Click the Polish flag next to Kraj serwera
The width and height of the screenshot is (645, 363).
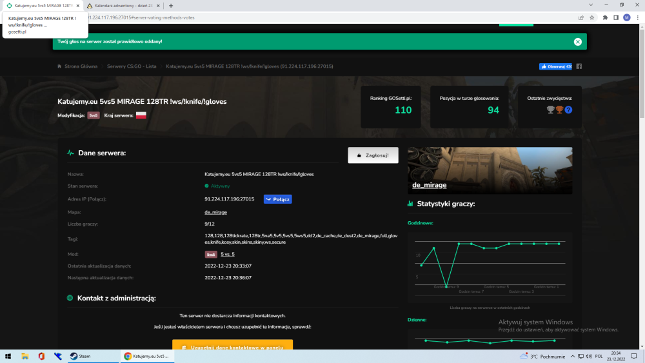[141, 115]
